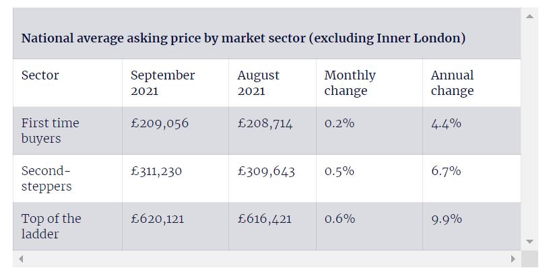
Task: Select the September 2021 column header
Action: point(162,83)
